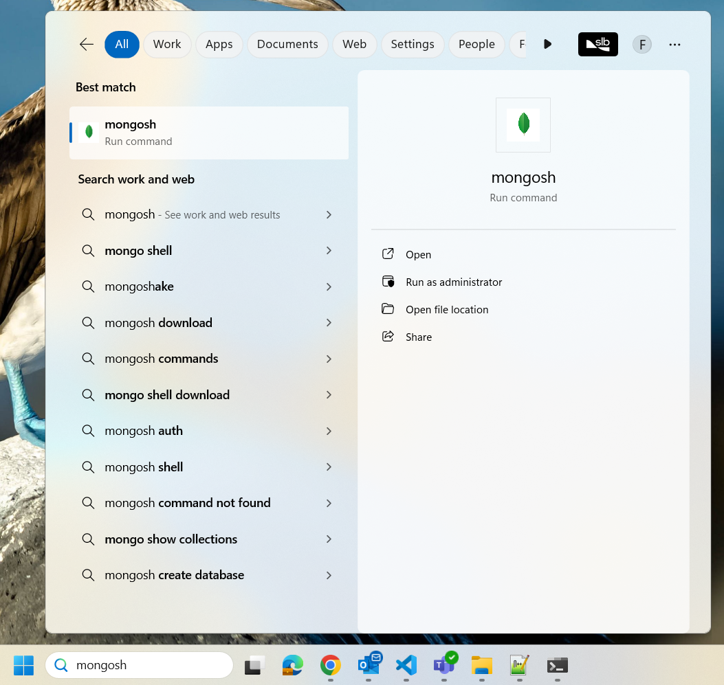
Task: Open the Notepad++ taskbar icon
Action: (x=520, y=665)
